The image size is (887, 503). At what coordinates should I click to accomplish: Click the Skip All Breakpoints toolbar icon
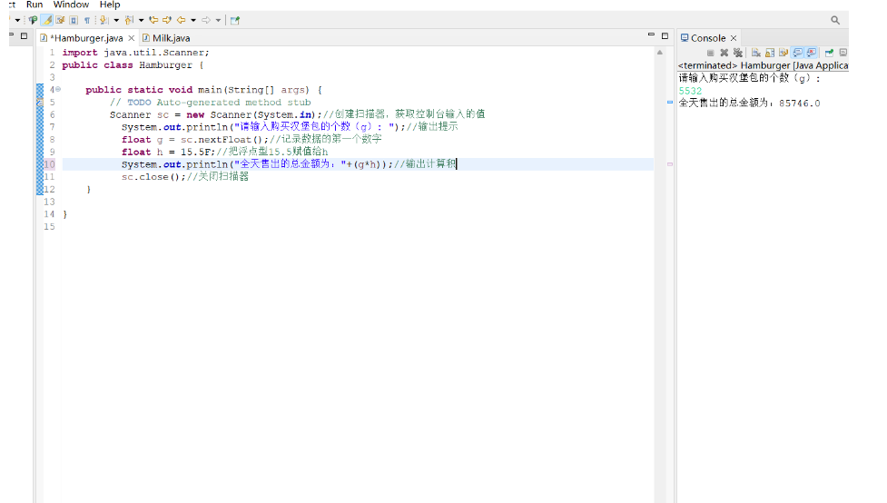(x=33, y=20)
